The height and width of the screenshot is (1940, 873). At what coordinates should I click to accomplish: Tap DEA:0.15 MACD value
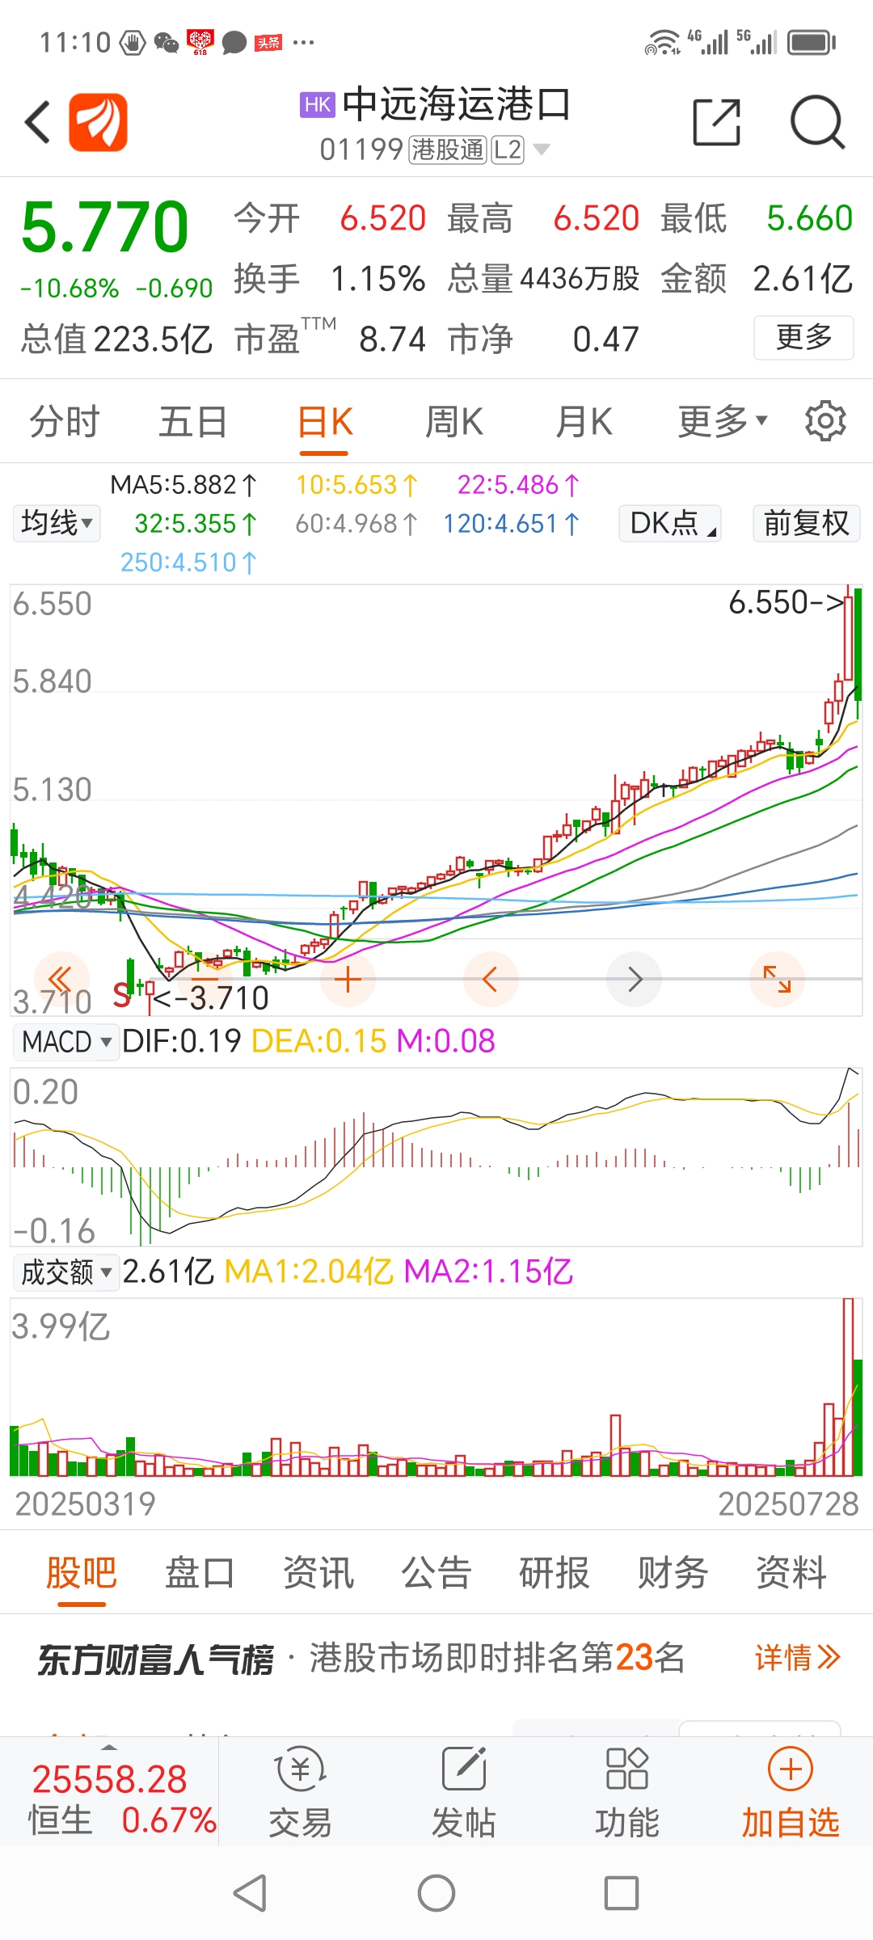tap(319, 1041)
